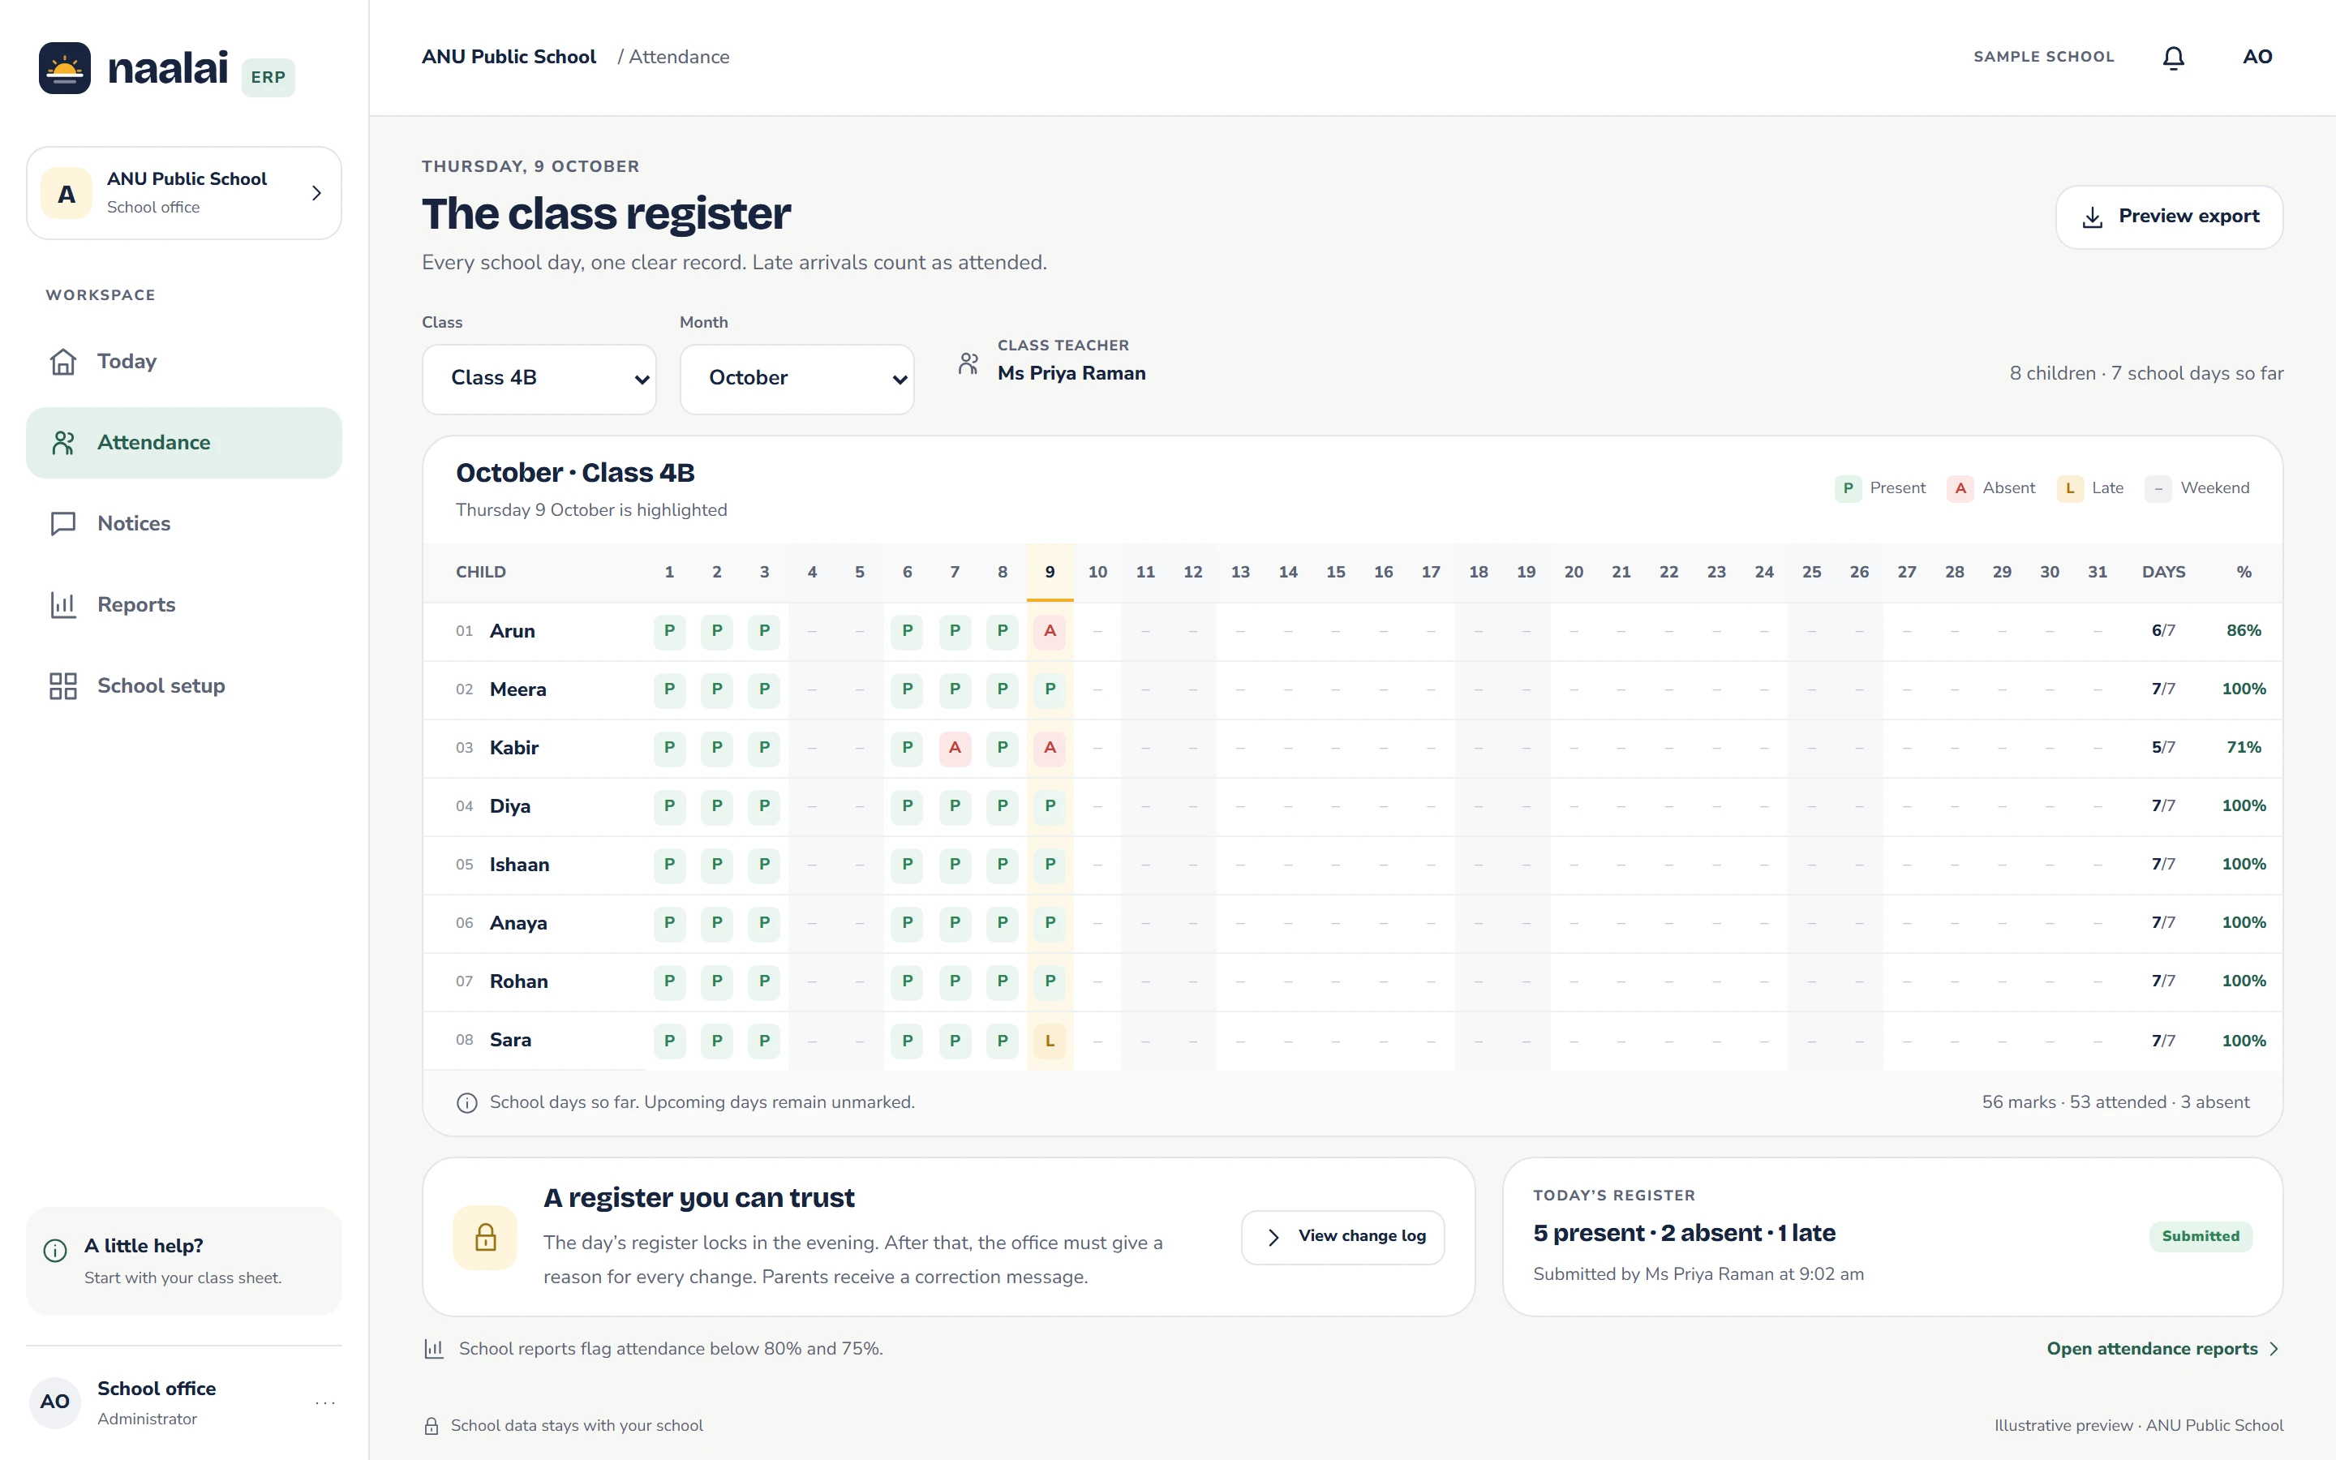Click the DAYS column header
This screenshot has width=2336, height=1460.
[x=2163, y=573]
